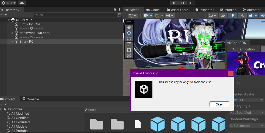The image size is (265, 133).
Task: Open Content Warnings 0/5 Selected dropdown
Action: [247, 126]
